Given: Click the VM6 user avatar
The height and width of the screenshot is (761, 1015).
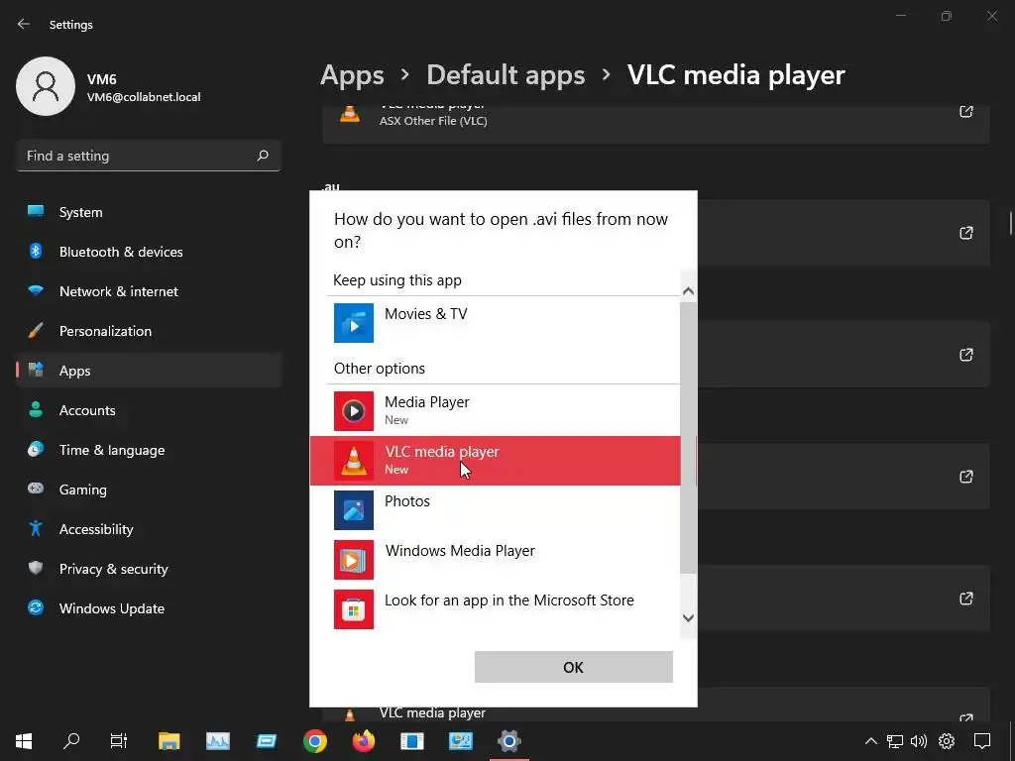Looking at the screenshot, I should (x=46, y=86).
